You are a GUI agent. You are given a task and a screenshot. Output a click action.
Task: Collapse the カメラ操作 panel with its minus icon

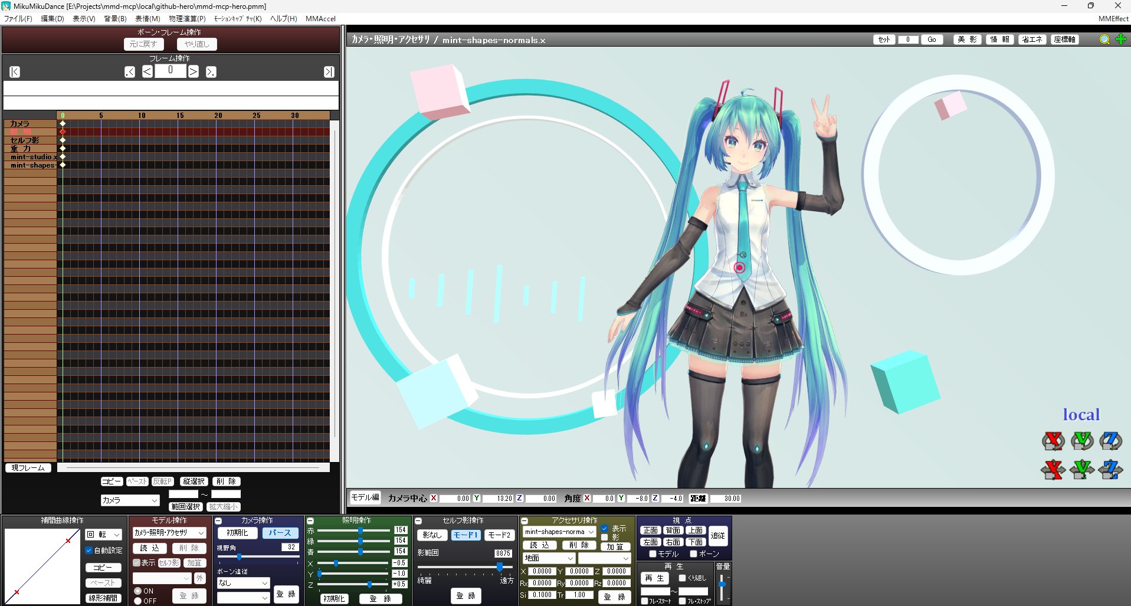218,521
